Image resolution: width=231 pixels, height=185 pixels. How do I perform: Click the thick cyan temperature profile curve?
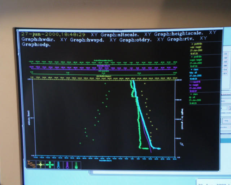click(x=143, y=118)
